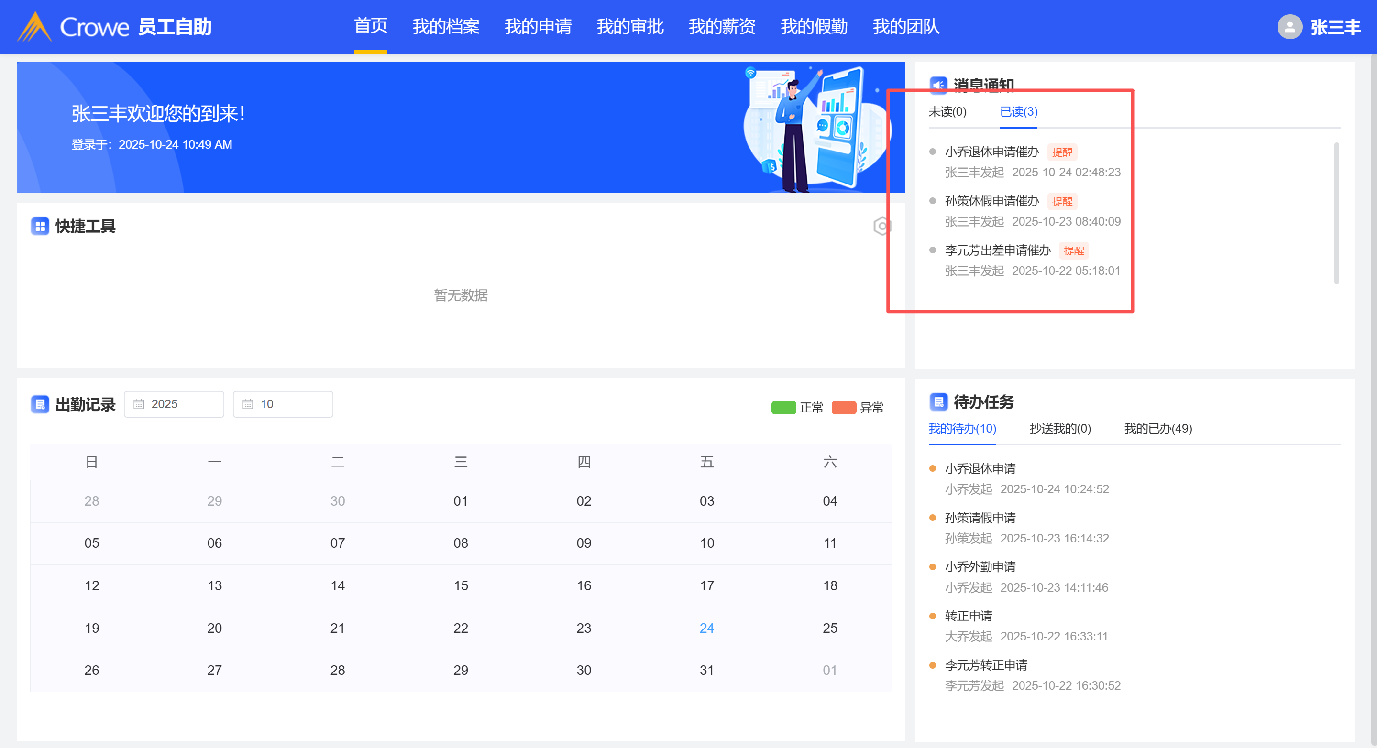Click the notification list scrollbar
The height and width of the screenshot is (748, 1377).
[x=1336, y=214]
